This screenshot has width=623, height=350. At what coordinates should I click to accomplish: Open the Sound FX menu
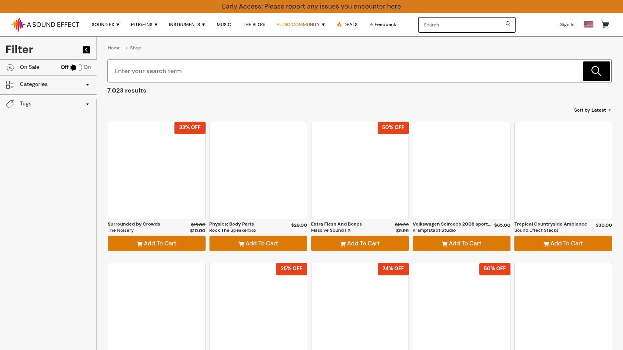(x=105, y=24)
